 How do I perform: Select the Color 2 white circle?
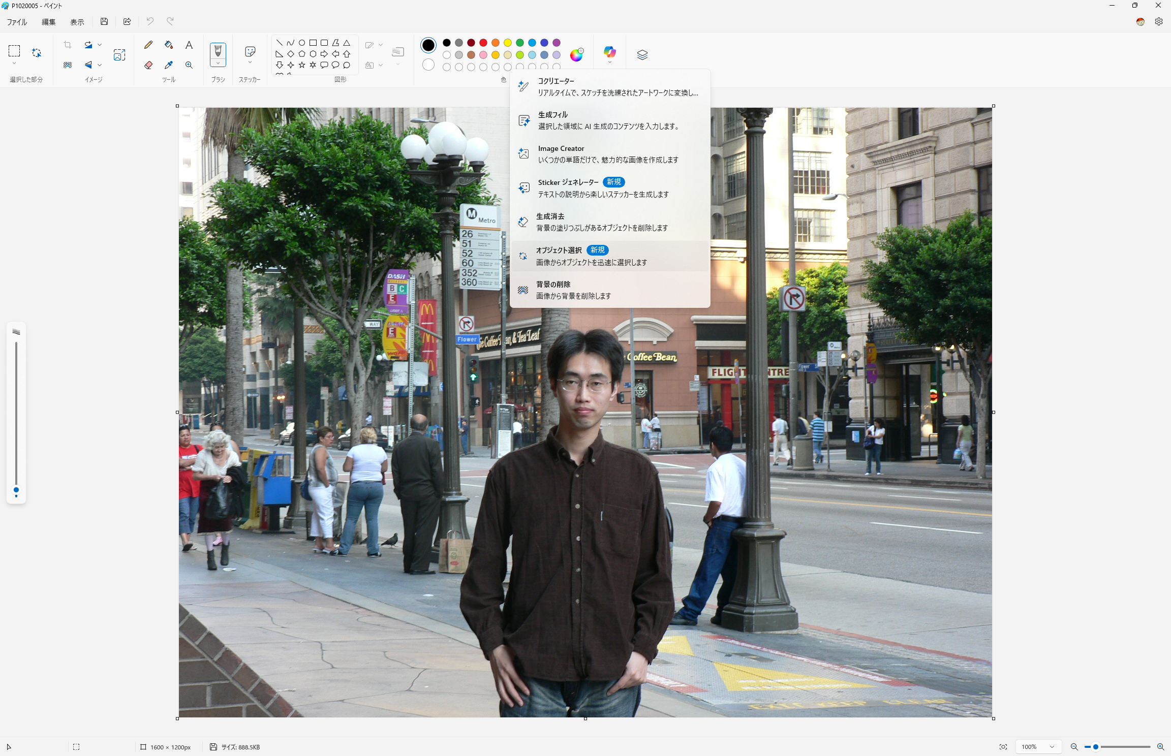click(x=428, y=65)
